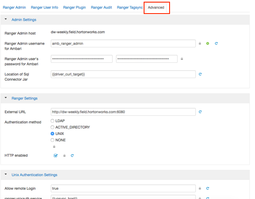Screen dimensions: 255x199
Task: Click the Ranger Settings heading link
Action: click(x=25, y=98)
